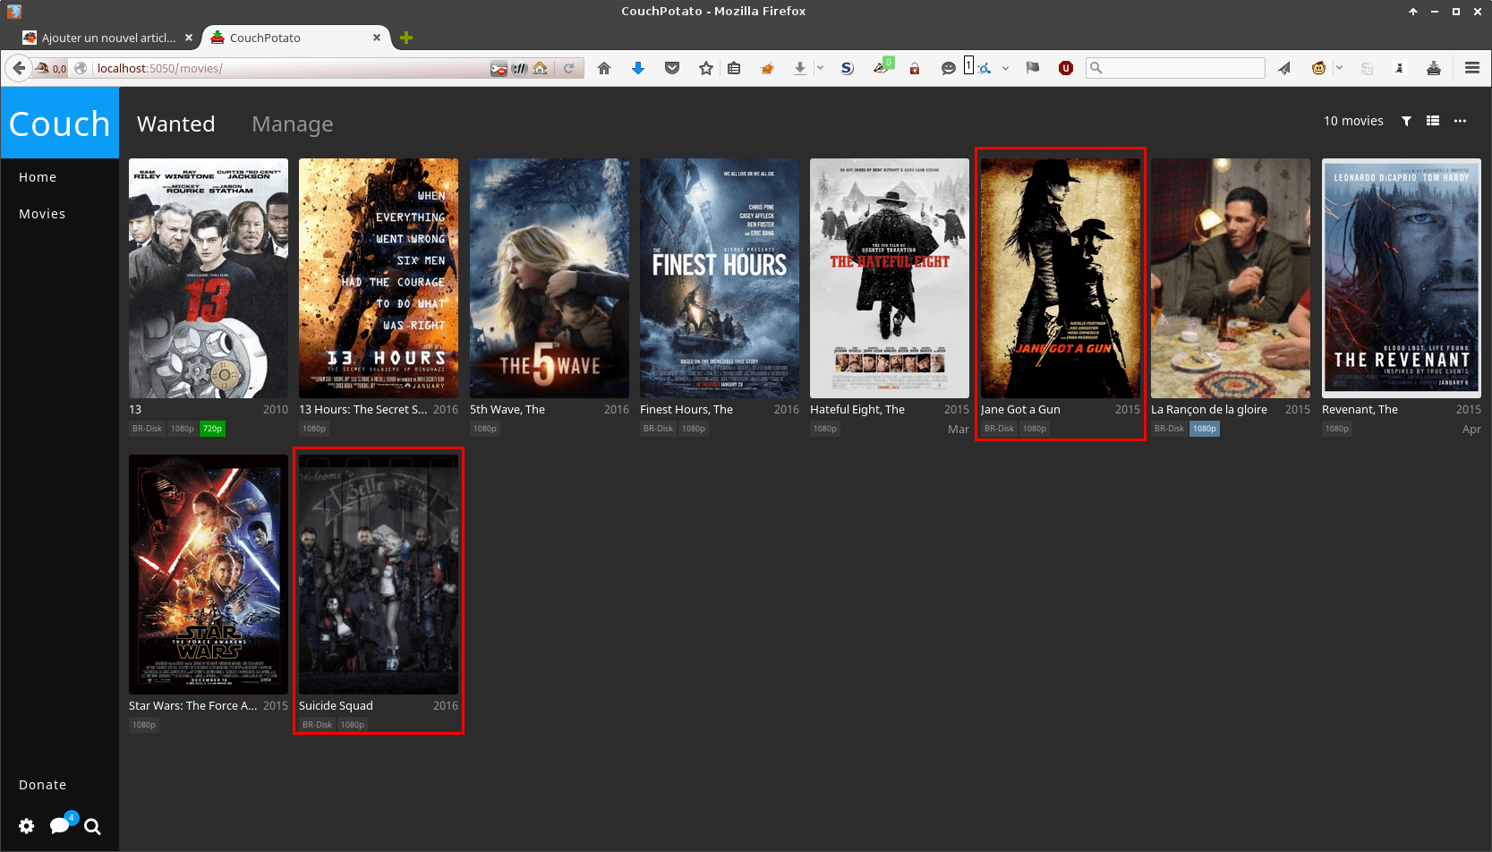Close the Ajouter un nouvel article tab
1492x852 pixels.
[189, 38]
